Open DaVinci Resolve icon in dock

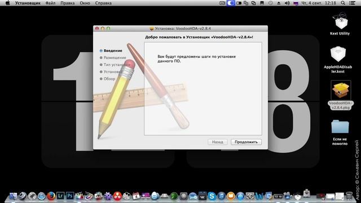tap(117, 196)
